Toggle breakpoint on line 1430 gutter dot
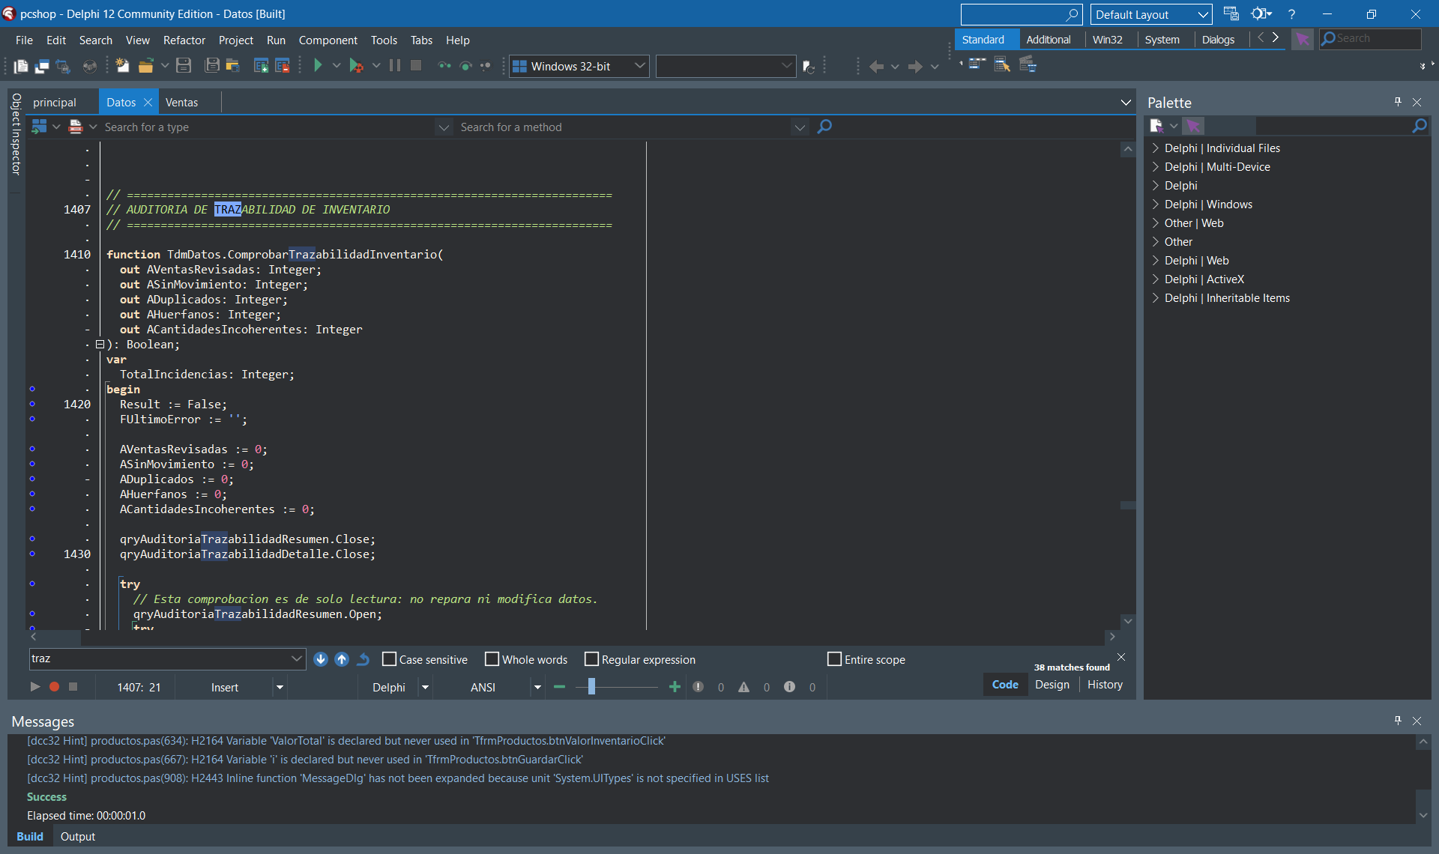1439x854 pixels. pos(32,554)
